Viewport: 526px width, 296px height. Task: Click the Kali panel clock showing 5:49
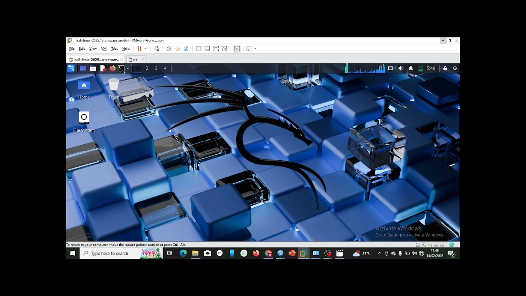[x=431, y=68]
